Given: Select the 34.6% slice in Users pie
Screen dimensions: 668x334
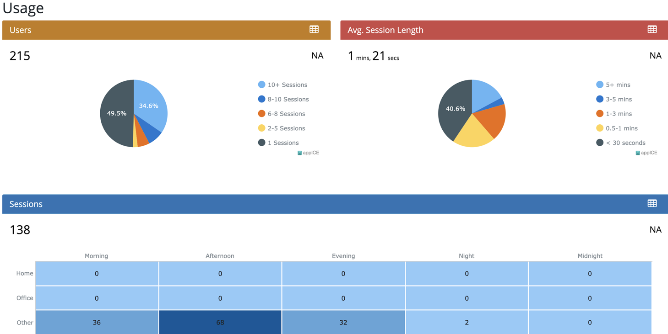Looking at the screenshot, I should (150, 105).
